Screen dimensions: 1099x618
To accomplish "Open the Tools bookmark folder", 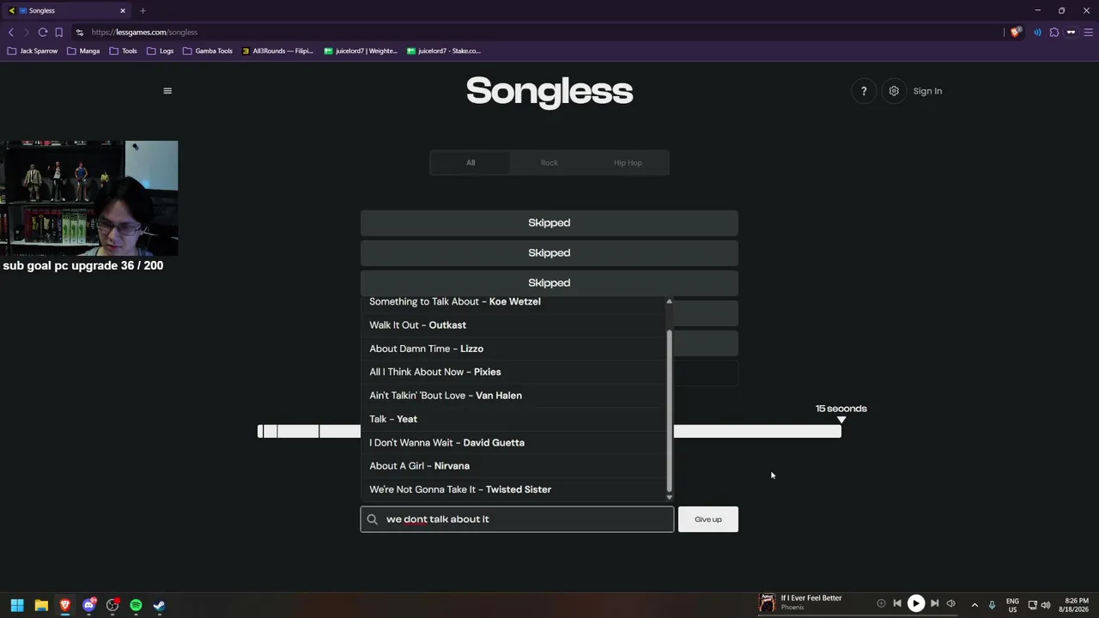I will pos(123,51).
